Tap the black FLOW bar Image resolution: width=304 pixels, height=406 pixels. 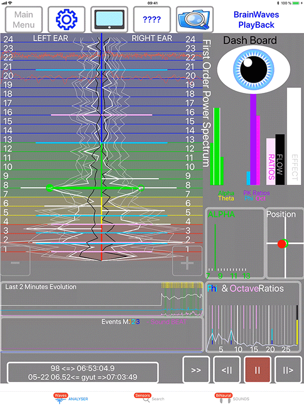pyautogui.click(x=280, y=159)
